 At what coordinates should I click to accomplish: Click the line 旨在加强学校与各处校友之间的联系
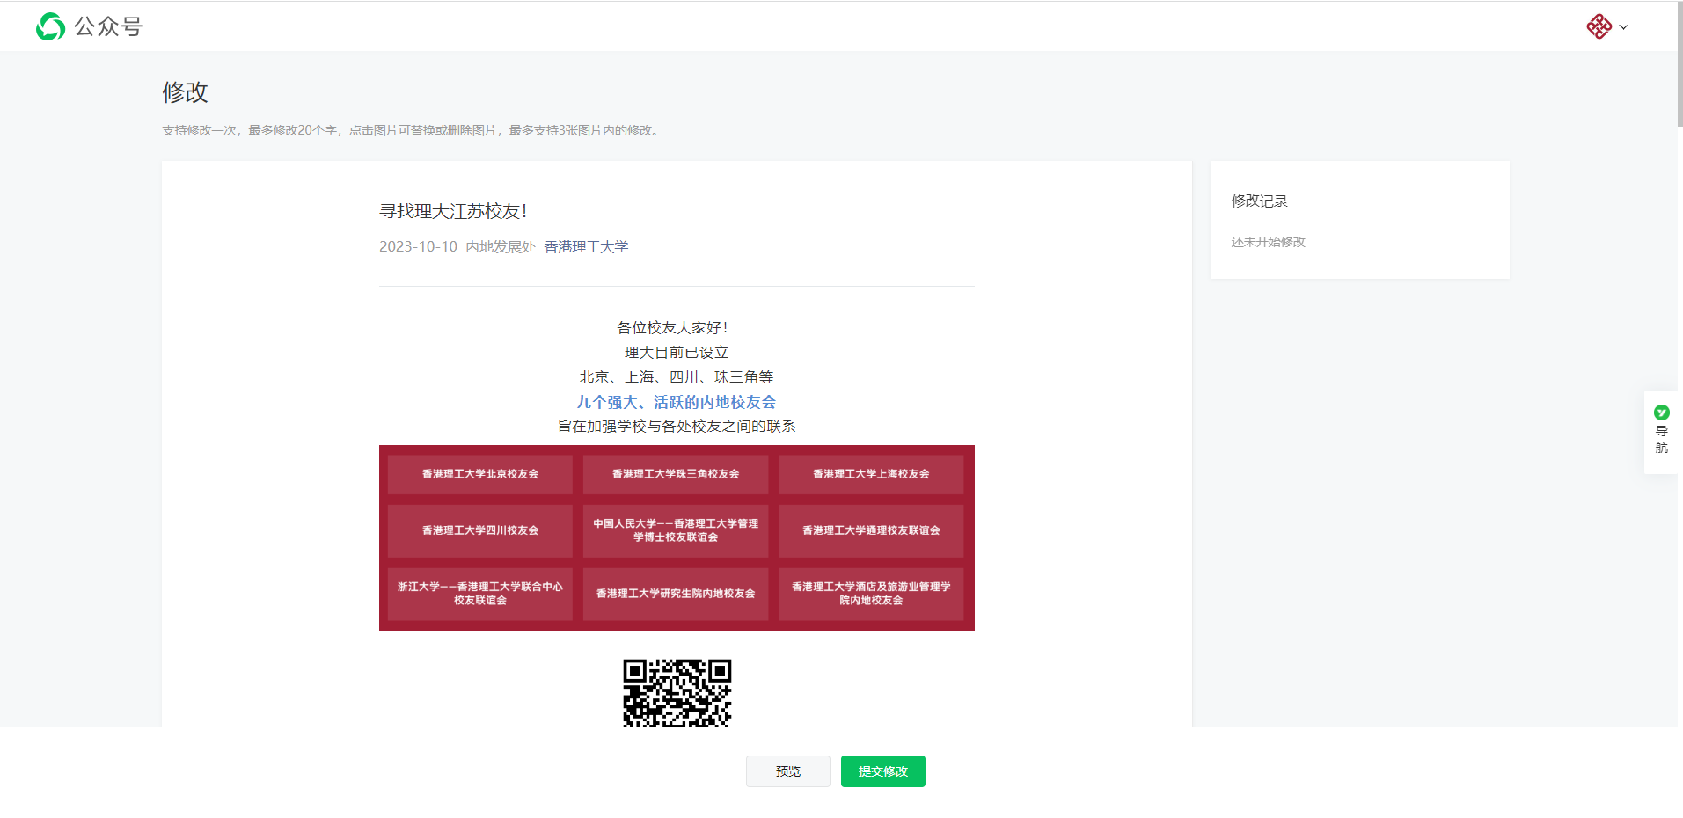(677, 427)
